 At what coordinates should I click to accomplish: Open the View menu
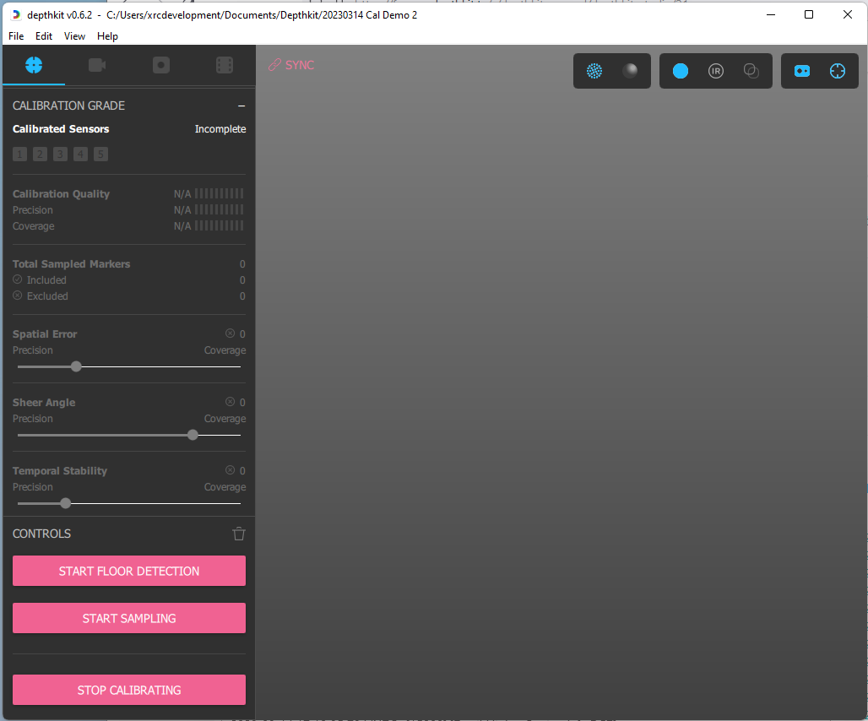[x=74, y=36]
